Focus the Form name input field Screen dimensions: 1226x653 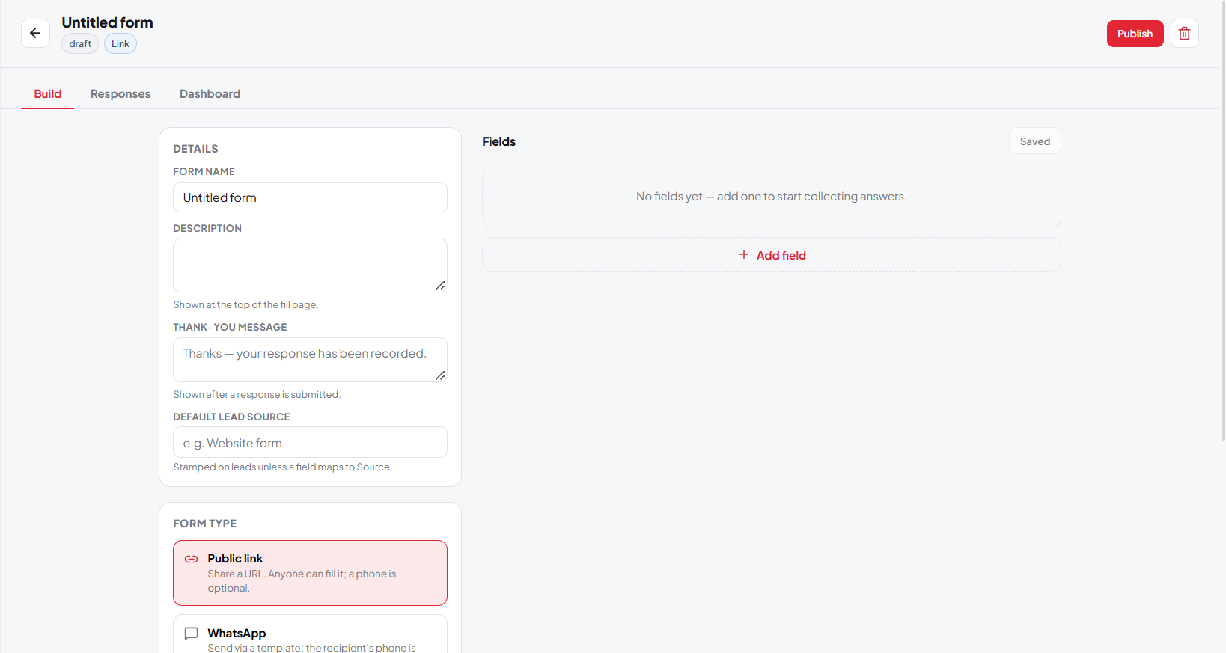[310, 197]
